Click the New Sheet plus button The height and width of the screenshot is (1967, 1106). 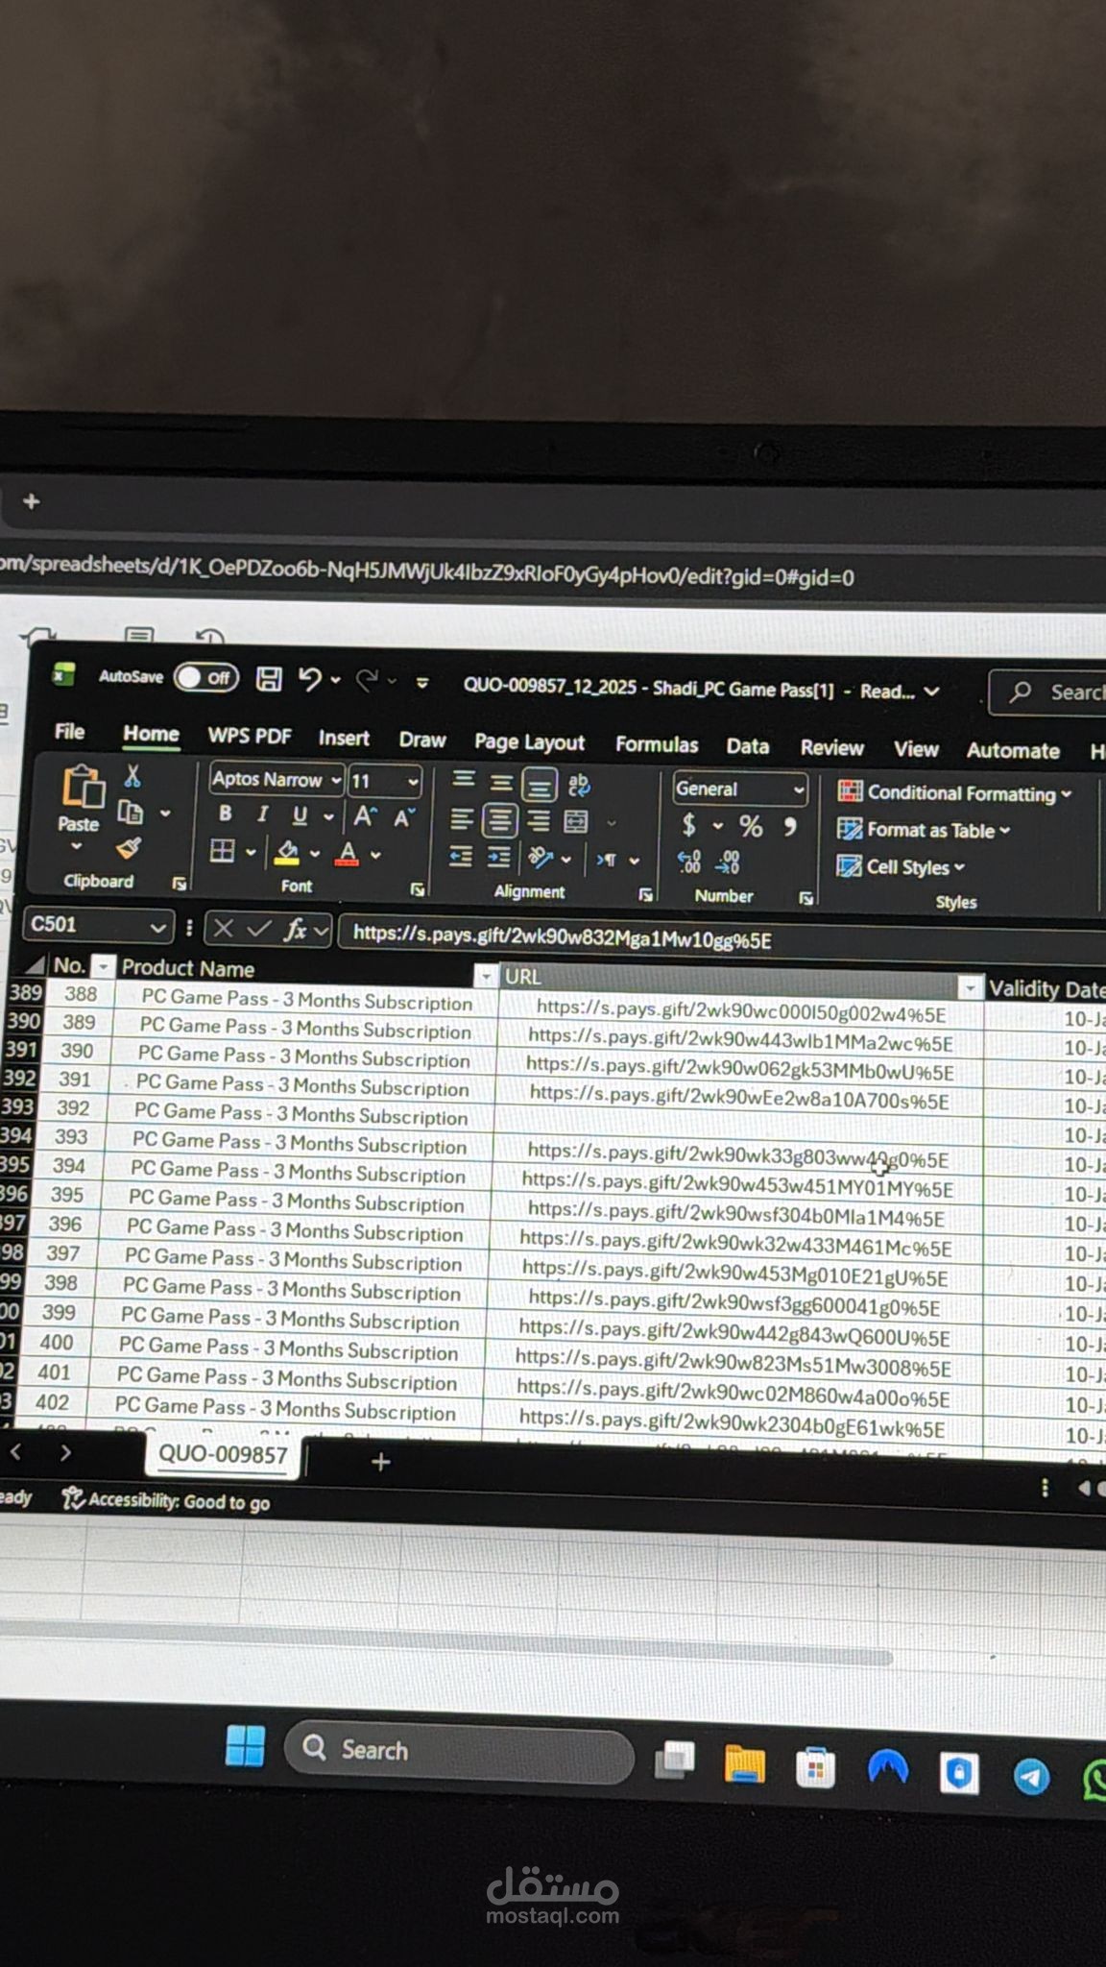(x=381, y=1462)
